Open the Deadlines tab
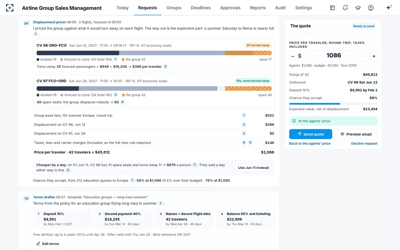 coord(201,8)
